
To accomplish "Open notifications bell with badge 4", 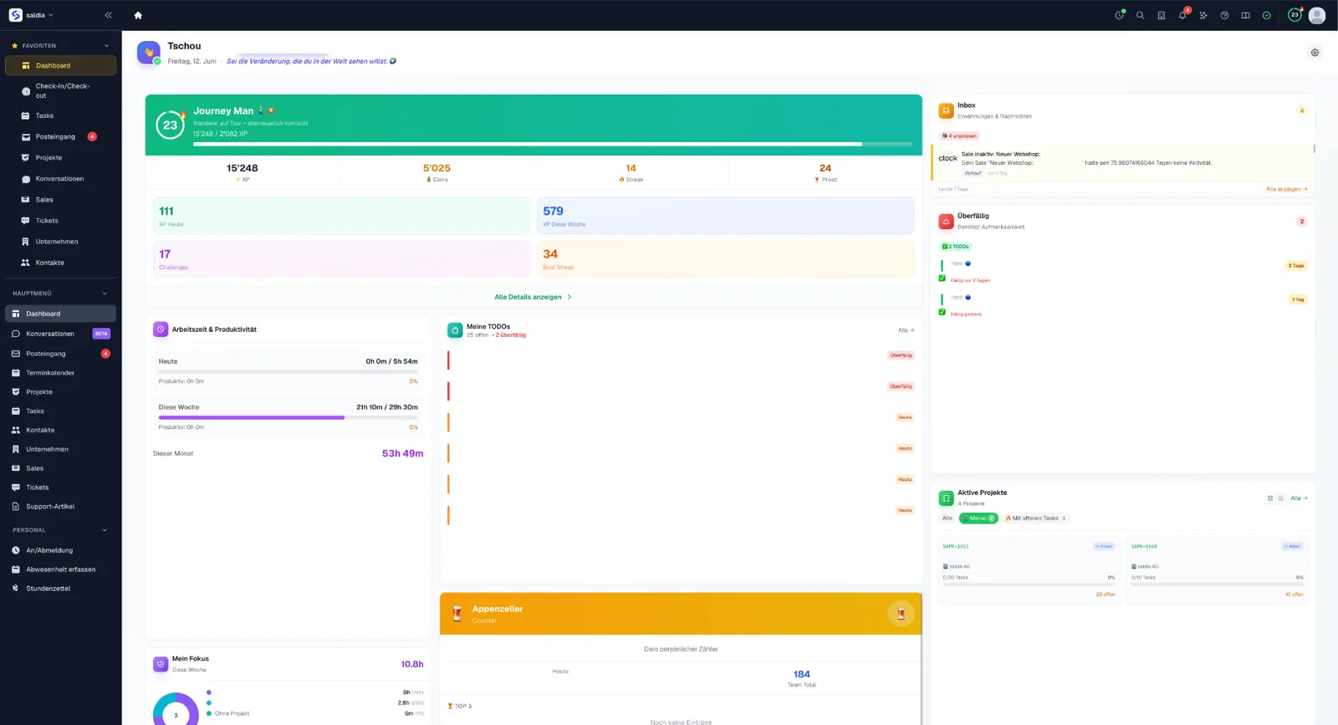I will click(x=1182, y=15).
